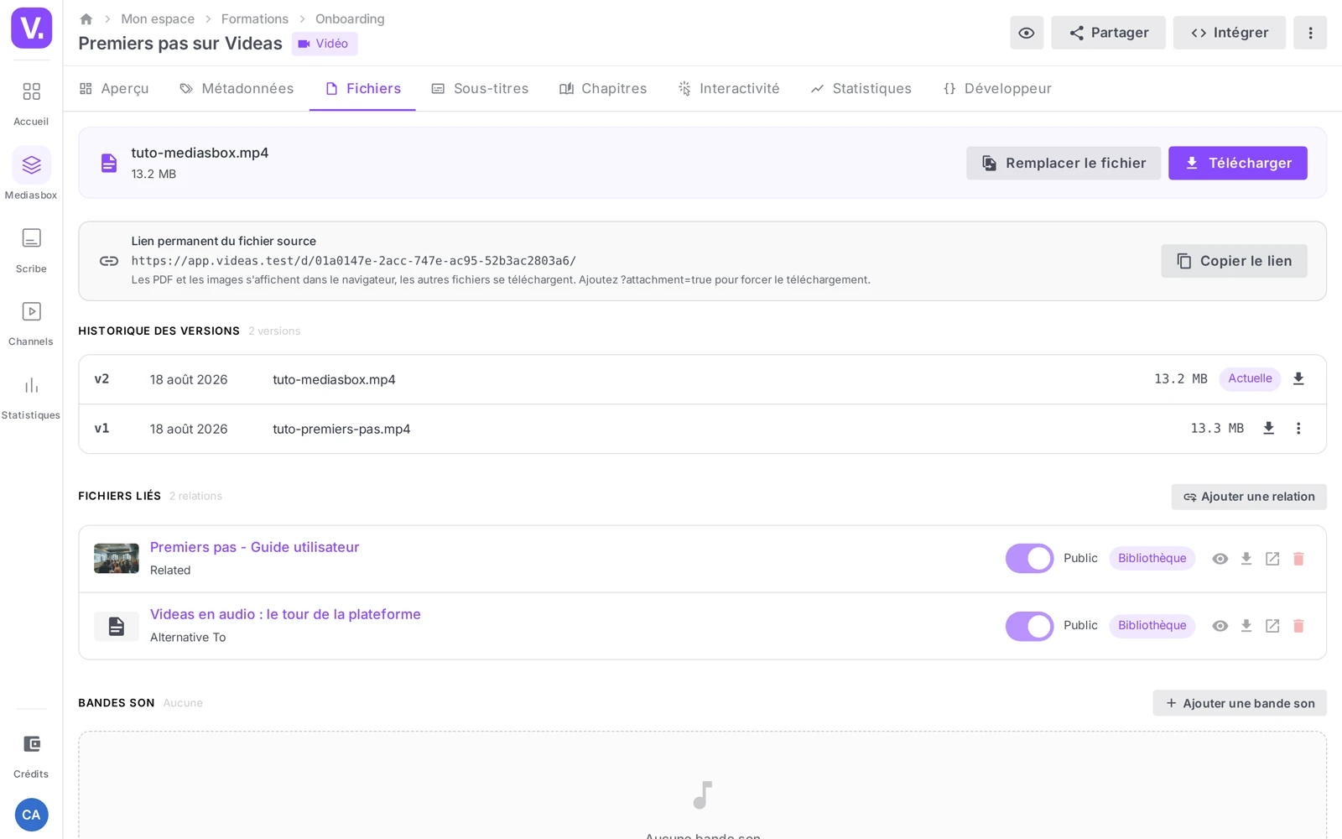Open the Interactivité tab
The height and width of the screenshot is (839, 1342).
[x=729, y=88]
